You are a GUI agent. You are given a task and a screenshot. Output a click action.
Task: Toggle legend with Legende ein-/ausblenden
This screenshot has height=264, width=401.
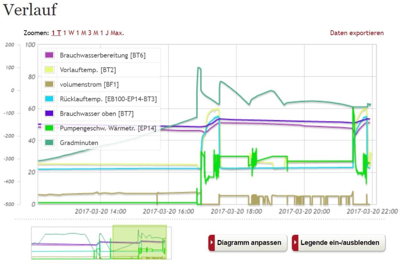tap(339, 243)
